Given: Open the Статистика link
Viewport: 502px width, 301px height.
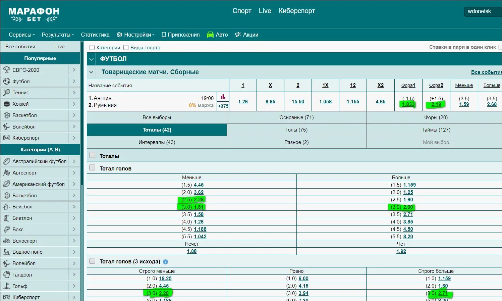Looking at the screenshot, I should tap(95, 35).
